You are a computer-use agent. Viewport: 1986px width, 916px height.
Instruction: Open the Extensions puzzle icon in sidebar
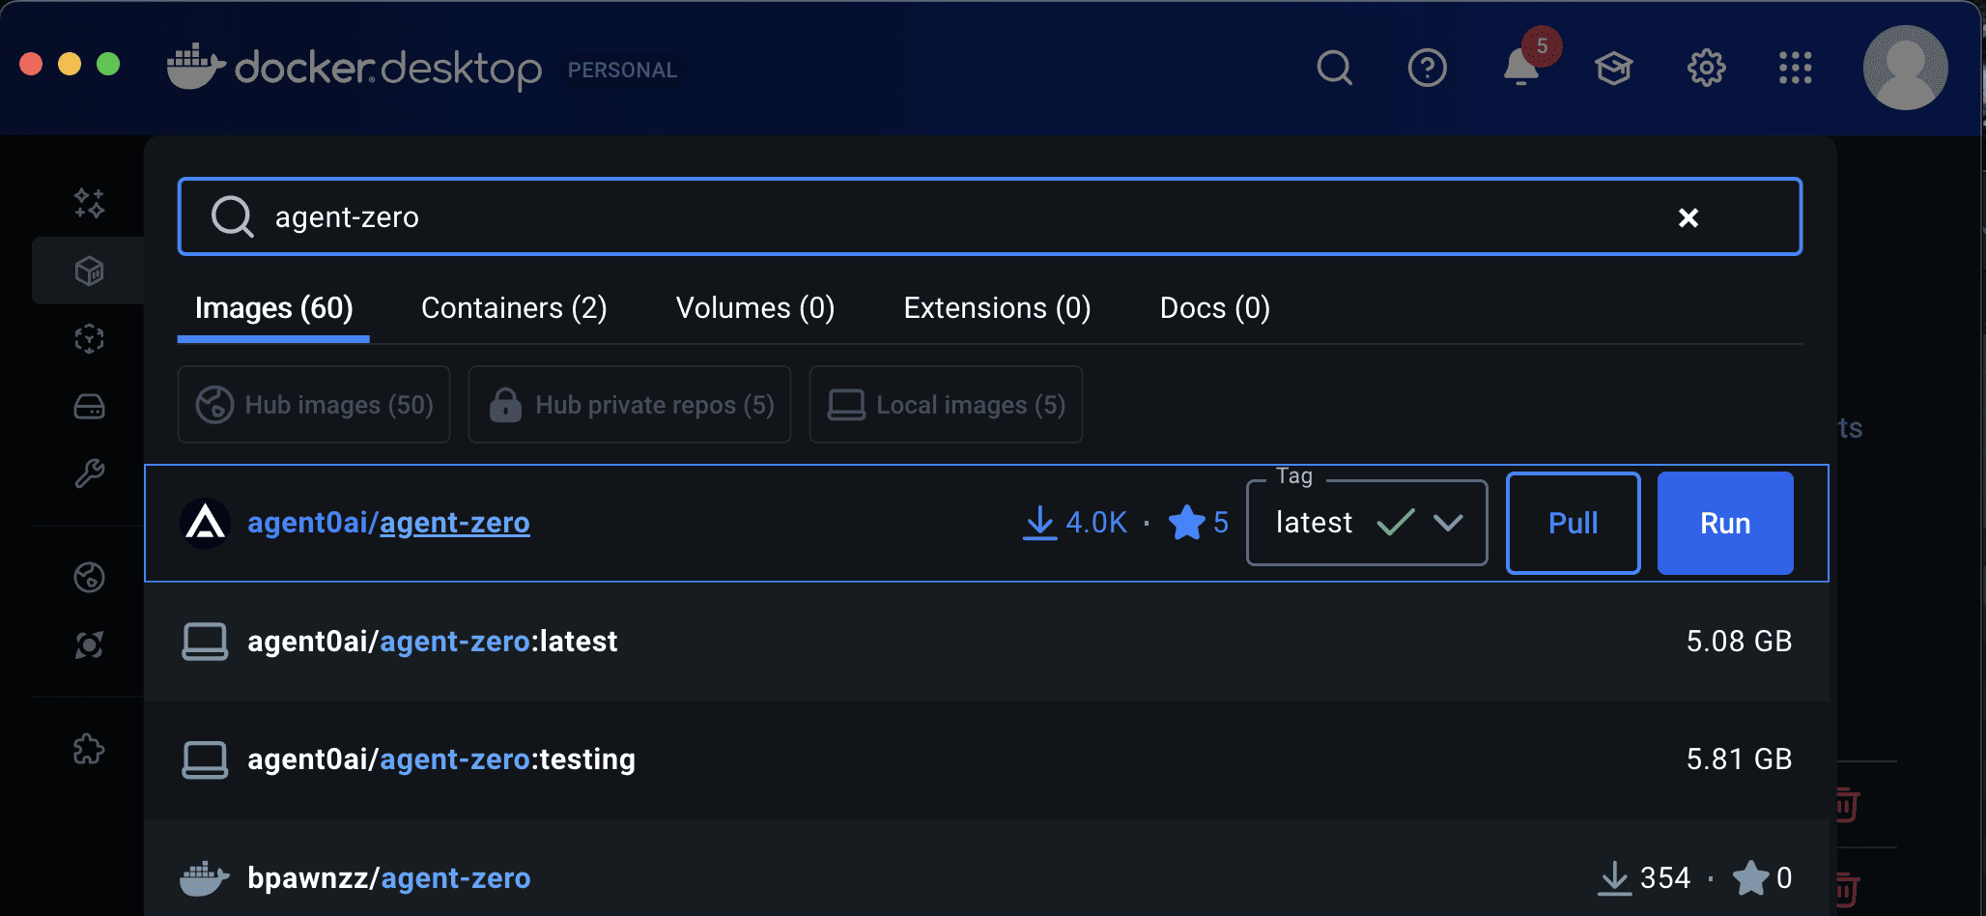tap(89, 747)
